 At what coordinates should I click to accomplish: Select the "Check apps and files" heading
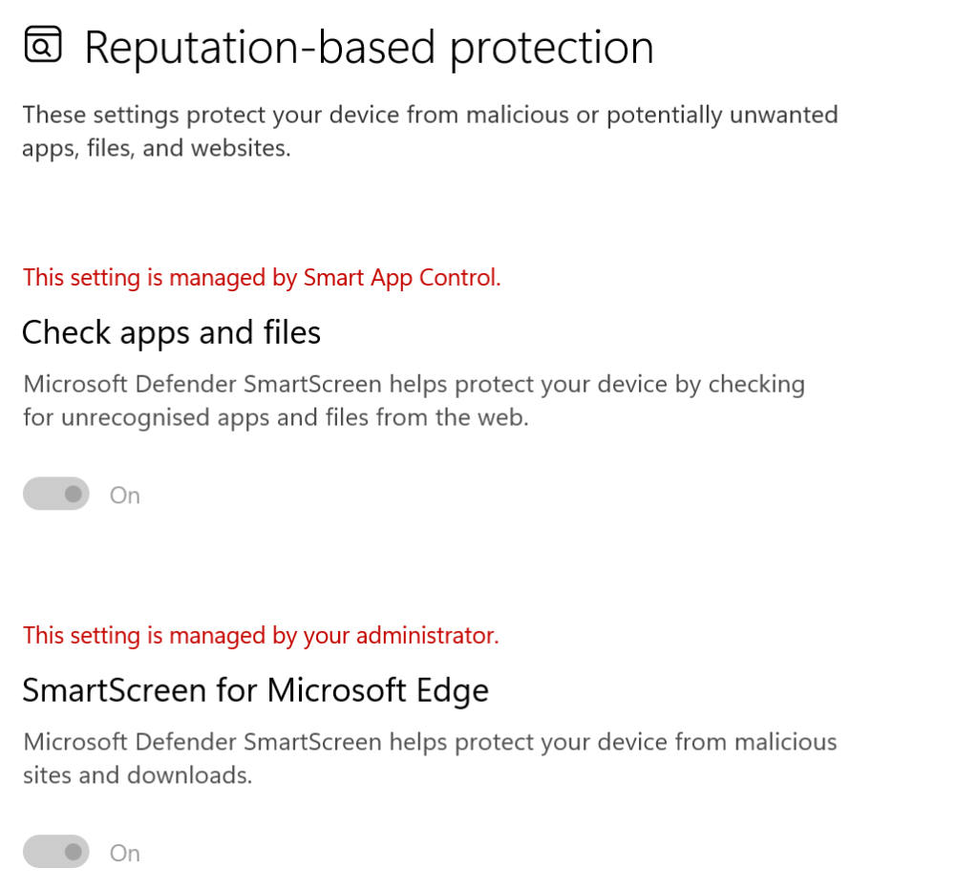tap(171, 332)
